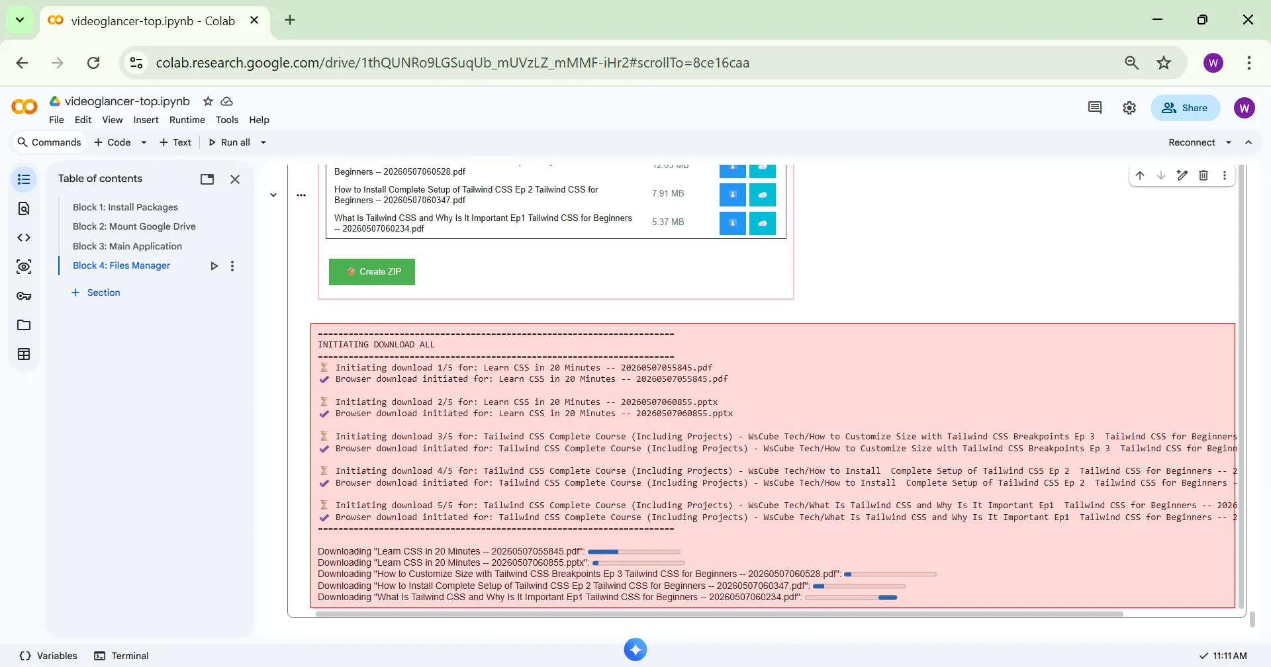Move cell down arrow icon
Viewport: 1271px width, 667px height.
[1161, 175]
